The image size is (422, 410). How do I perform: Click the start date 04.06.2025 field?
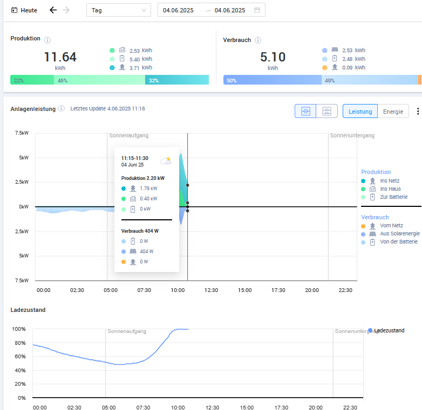(x=180, y=10)
